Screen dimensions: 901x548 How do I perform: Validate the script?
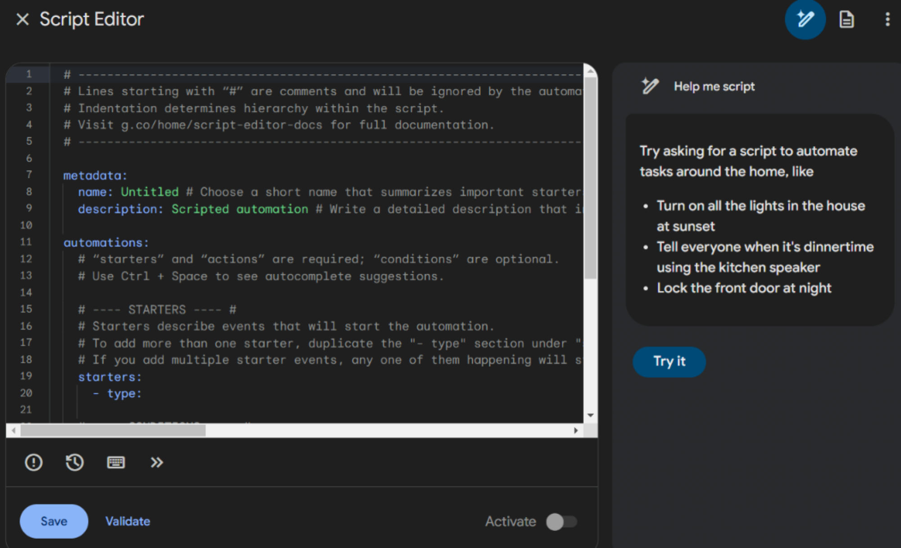(127, 521)
